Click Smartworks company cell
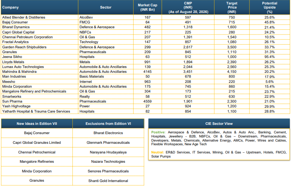 [12, 97]
